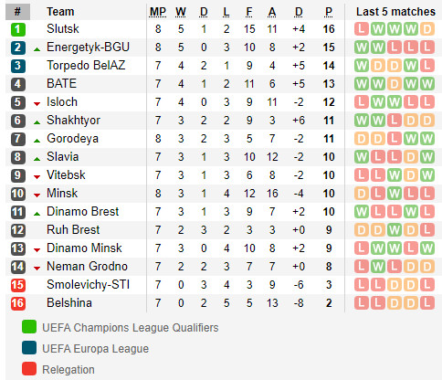This screenshot has height=380, width=442.
Task: Click the green up arrow beside Dinamo Brest
Action: 37,214
